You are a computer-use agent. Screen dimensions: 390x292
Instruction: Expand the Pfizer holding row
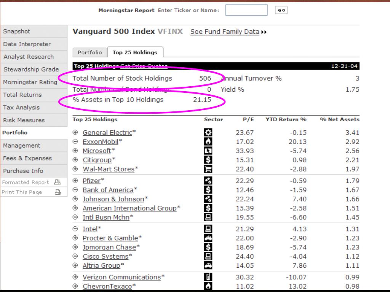point(75,181)
